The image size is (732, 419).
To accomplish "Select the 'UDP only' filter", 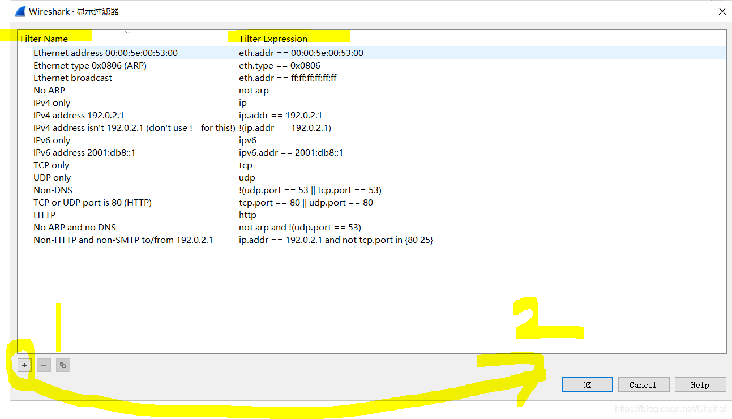I will point(52,177).
